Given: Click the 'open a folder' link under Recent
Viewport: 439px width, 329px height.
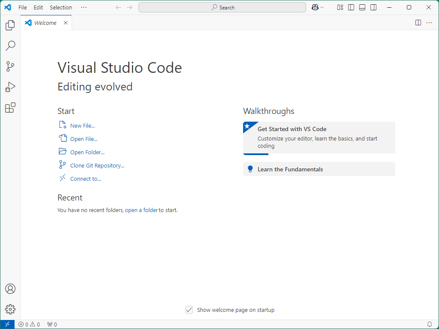Looking at the screenshot, I should click(x=141, y=210).
